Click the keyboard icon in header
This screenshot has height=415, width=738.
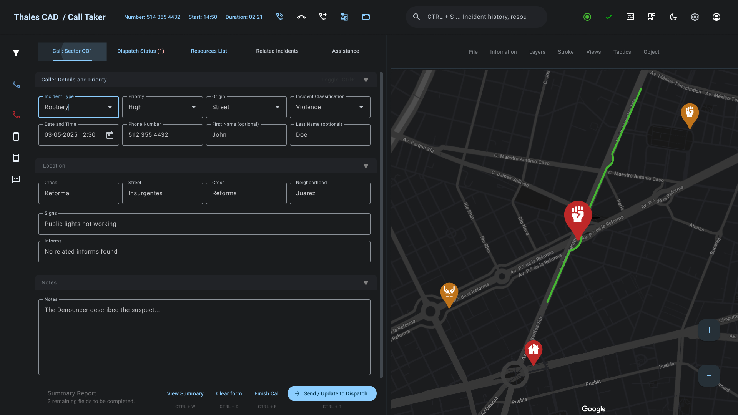(x=366, y=17)
